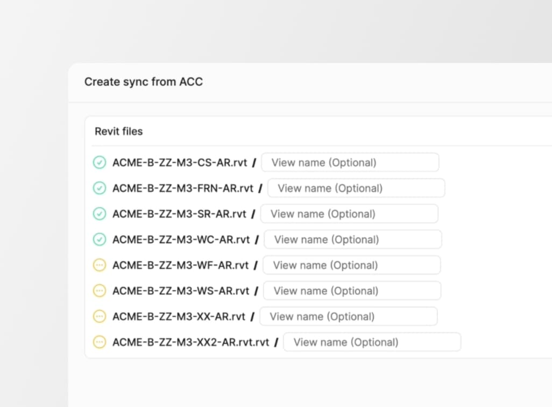552x407 pixels.
Task: Click the Revit files section header
Action: pyautogui.click(x=119, y=131)
